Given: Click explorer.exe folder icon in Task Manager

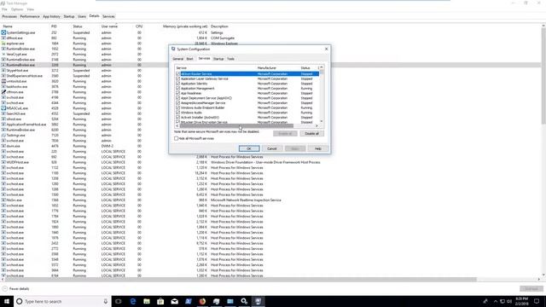Looking at the screenshot, I should 3,43.
